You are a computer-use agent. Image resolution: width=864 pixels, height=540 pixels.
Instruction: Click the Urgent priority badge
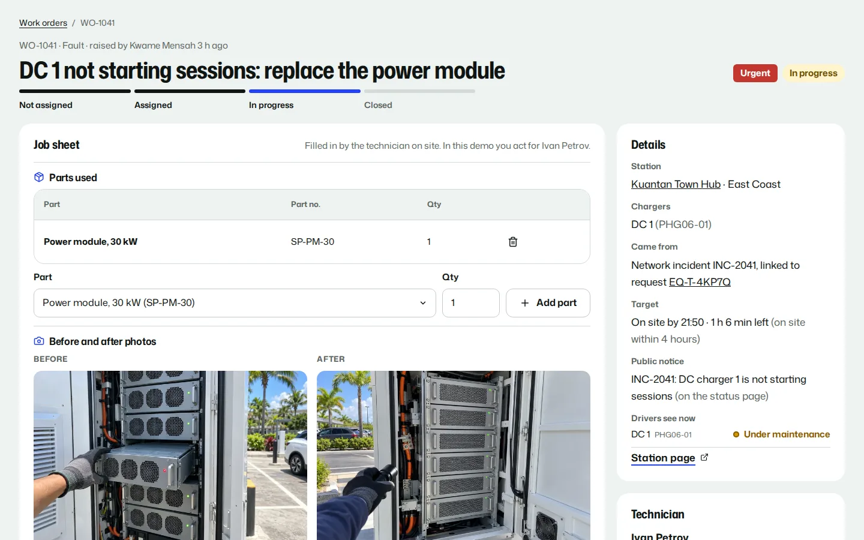755,73
